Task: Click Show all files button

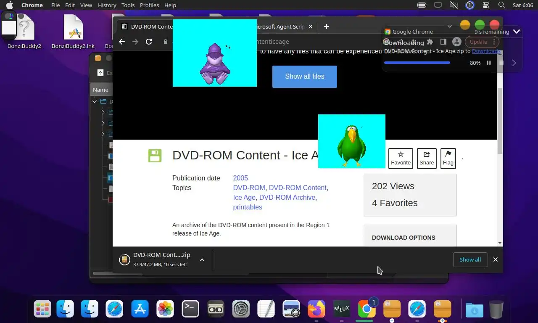Action: (x=305, y=77)
